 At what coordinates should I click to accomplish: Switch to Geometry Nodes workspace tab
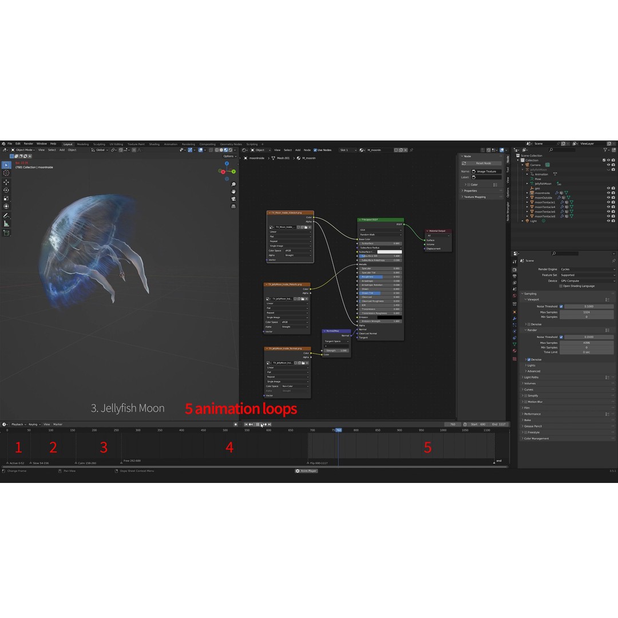point(231,144)
